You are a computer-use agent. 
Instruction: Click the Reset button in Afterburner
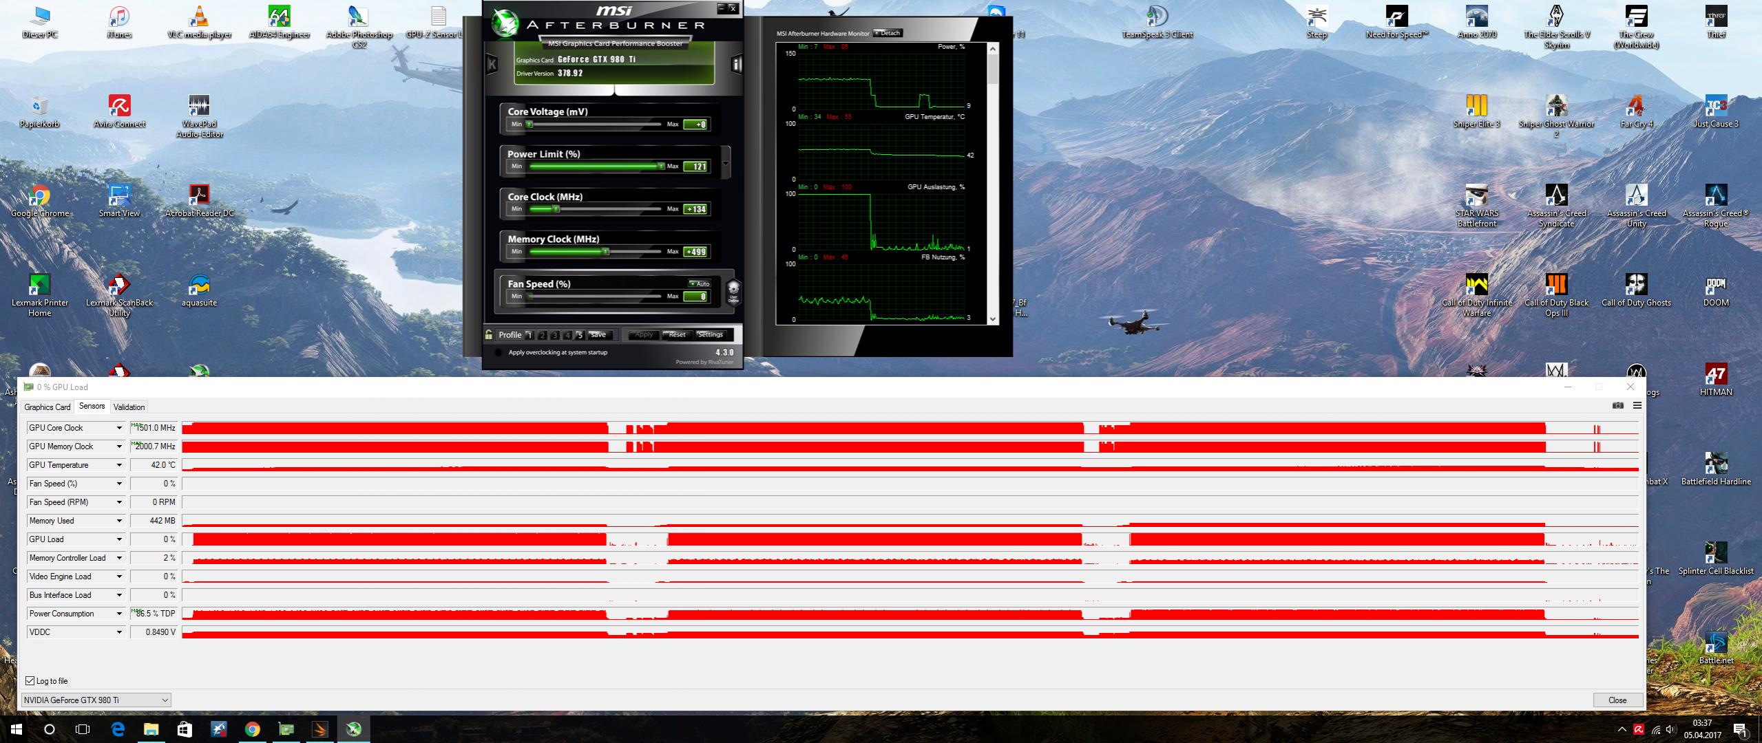click(677, 335)
